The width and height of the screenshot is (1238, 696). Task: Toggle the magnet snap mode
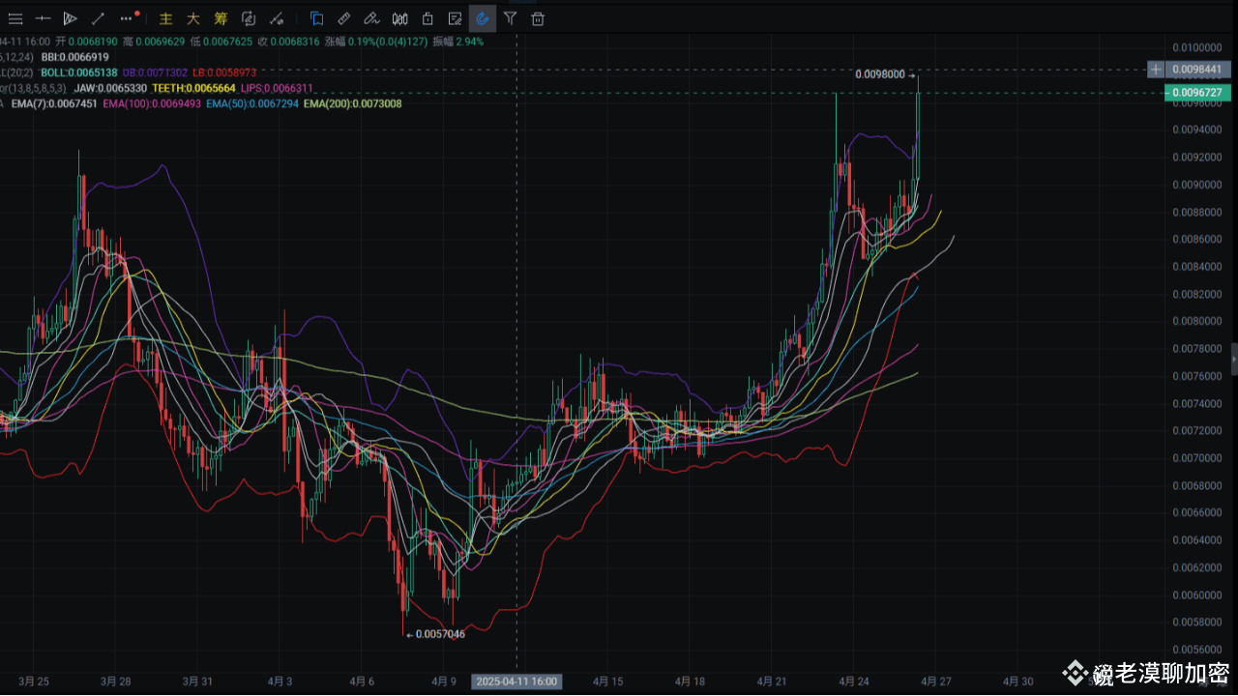482,18
